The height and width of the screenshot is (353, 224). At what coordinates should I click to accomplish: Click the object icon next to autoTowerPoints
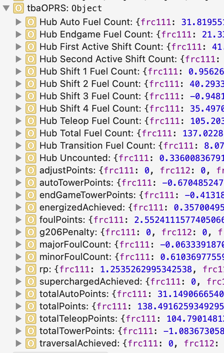[x=31, y=183]
